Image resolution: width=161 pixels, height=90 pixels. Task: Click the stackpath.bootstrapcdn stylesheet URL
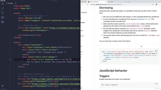coord(65,28)
